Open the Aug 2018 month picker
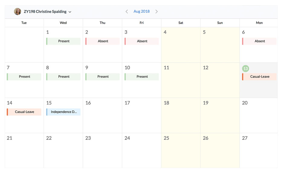The width and height of the screenshot is (284, 189). point(141,11)
